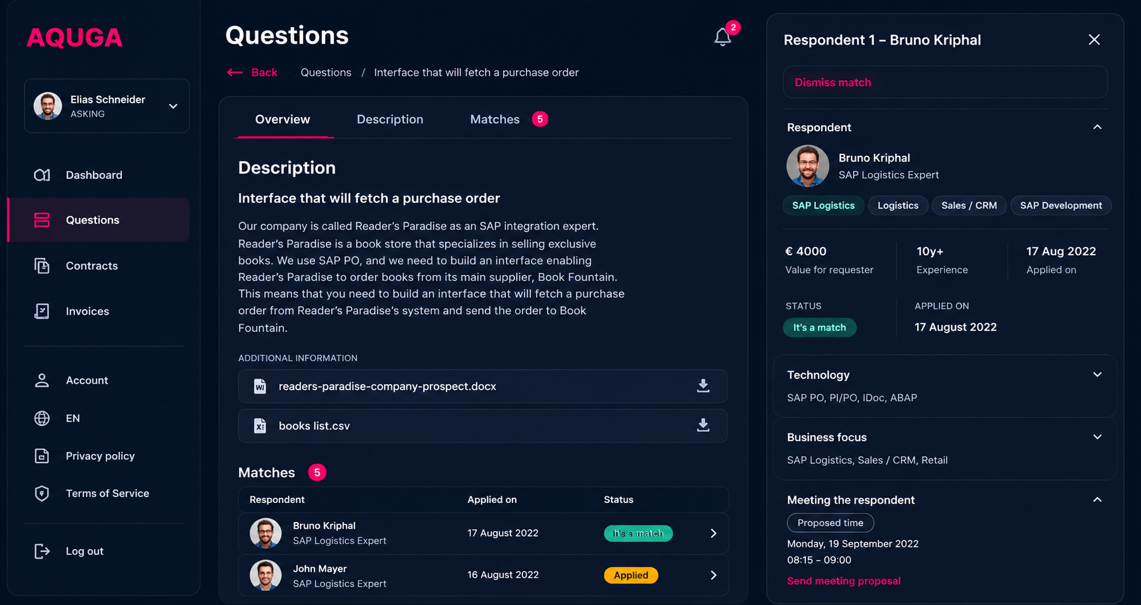Download the books list.csv file
1141x605 pixels.
point(703,425)
